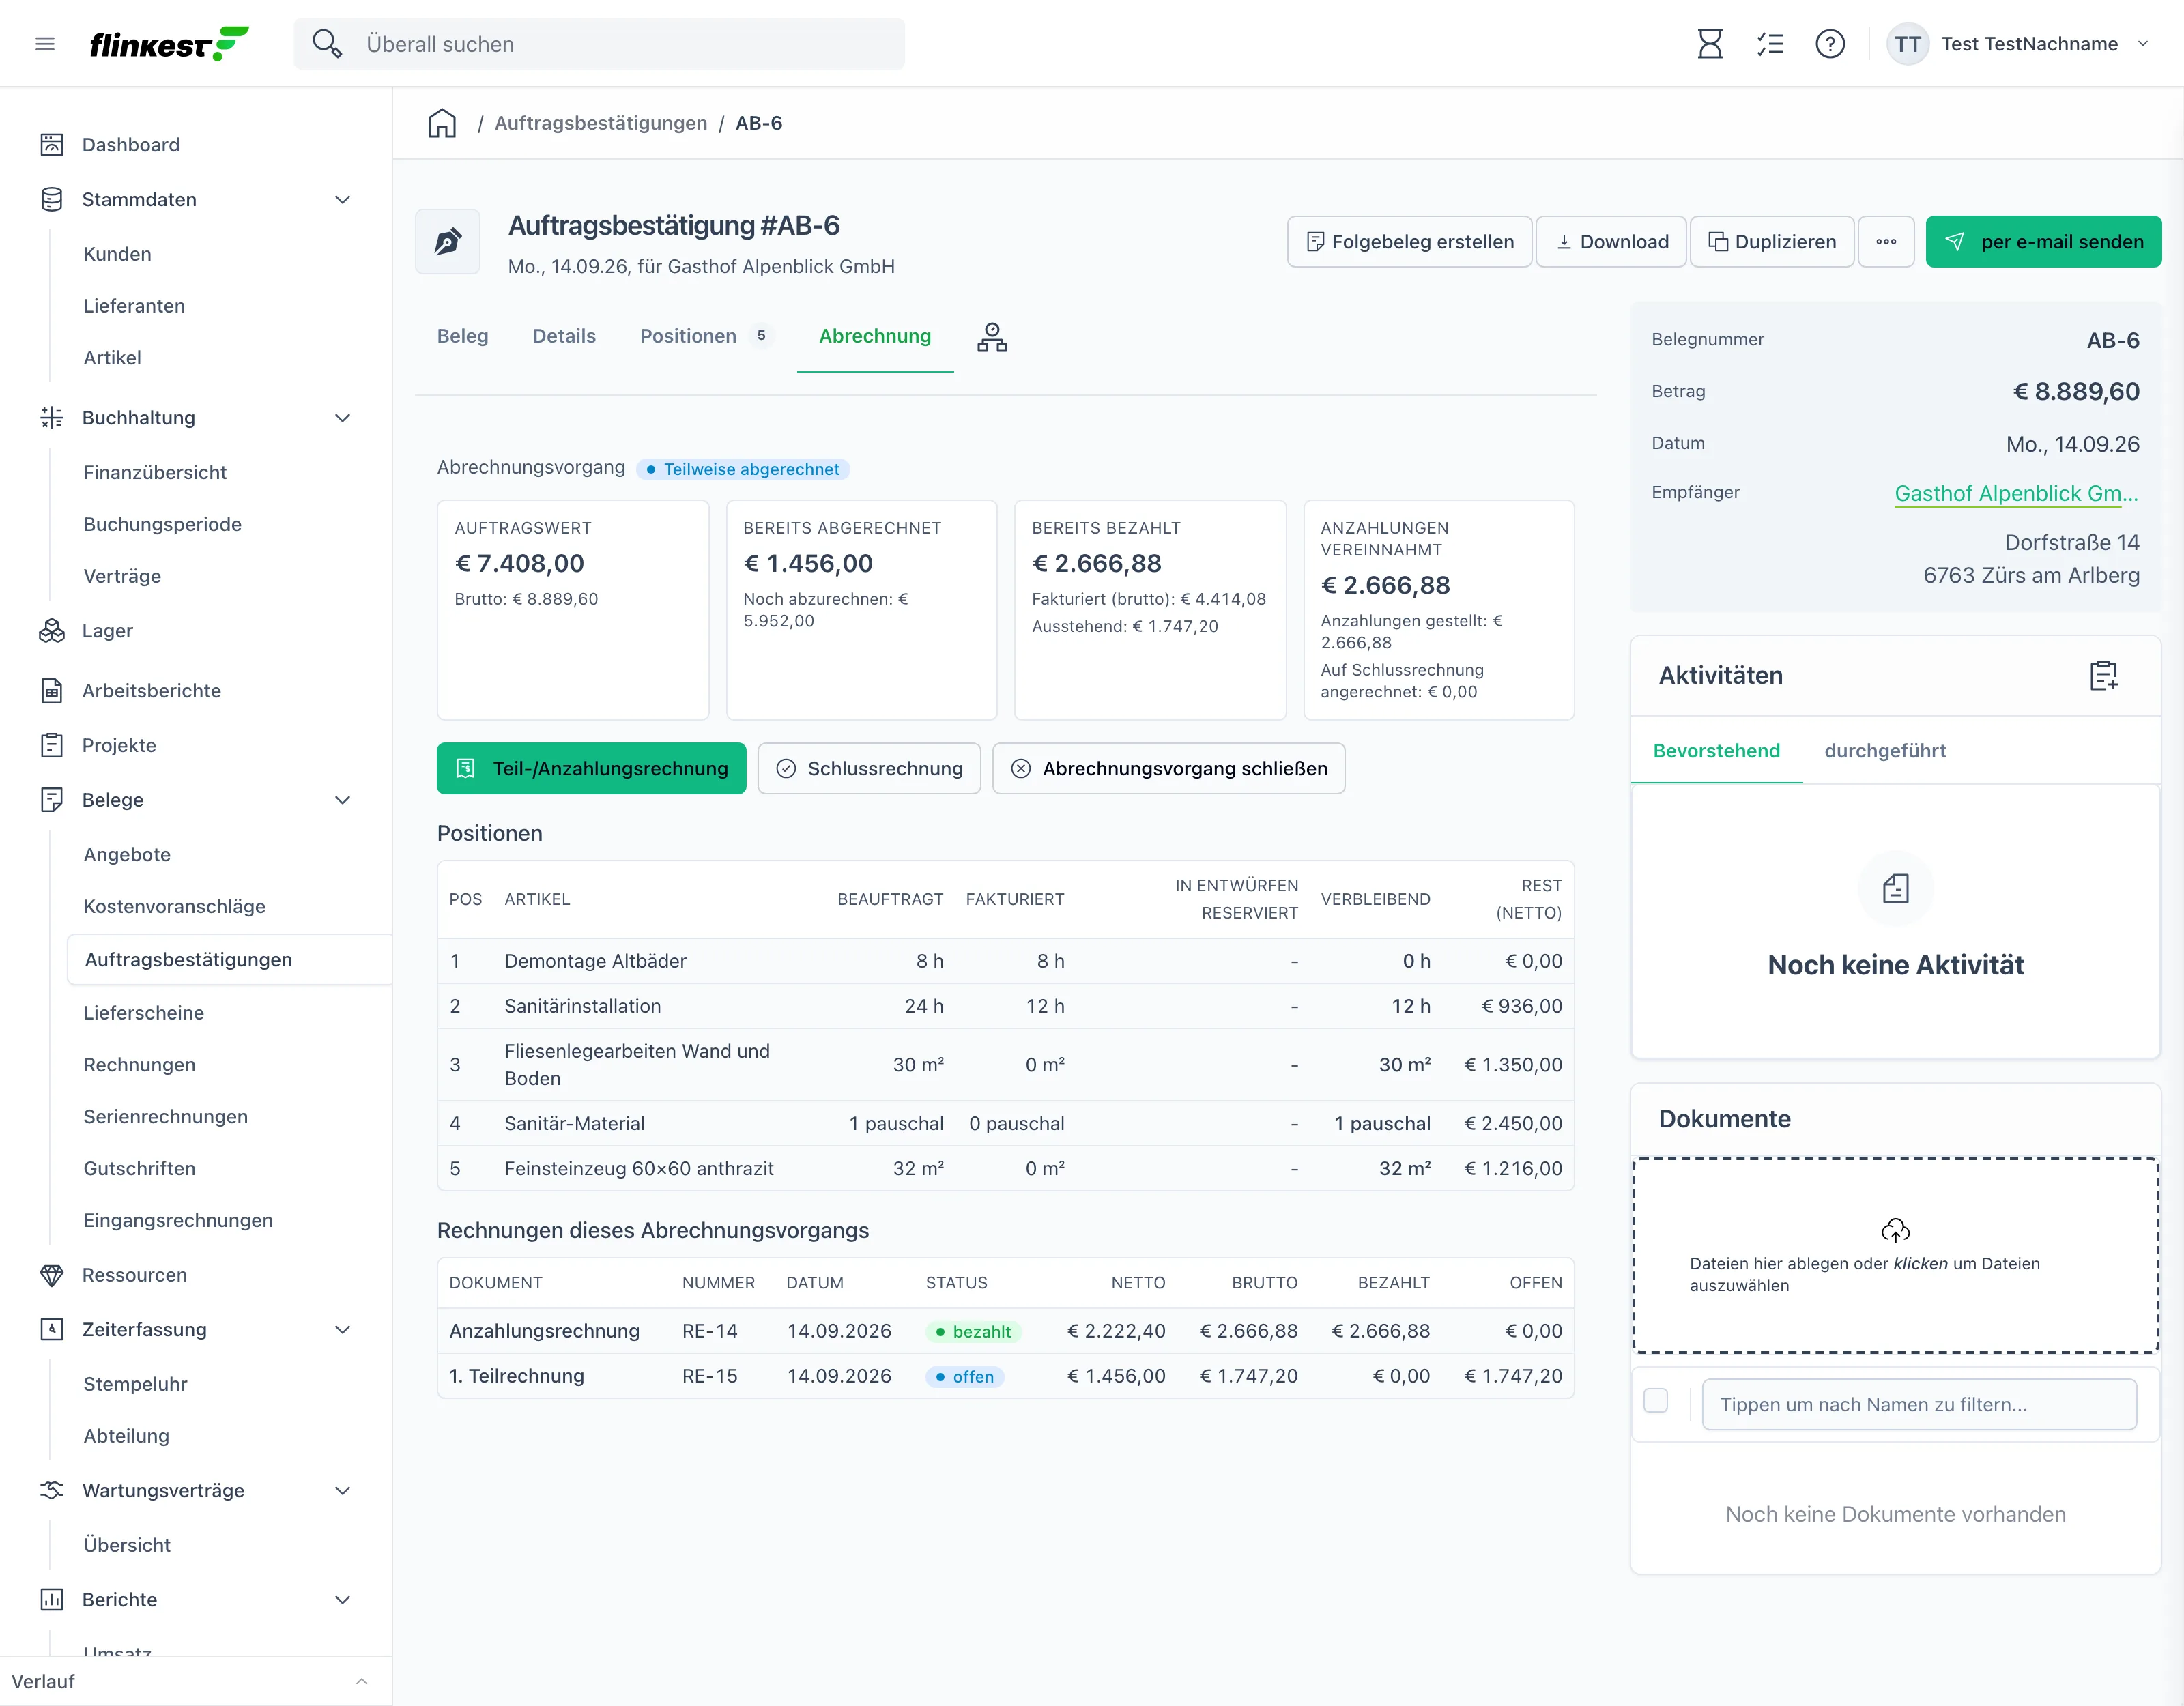Show the durchgeführt activities tab

1885,751
